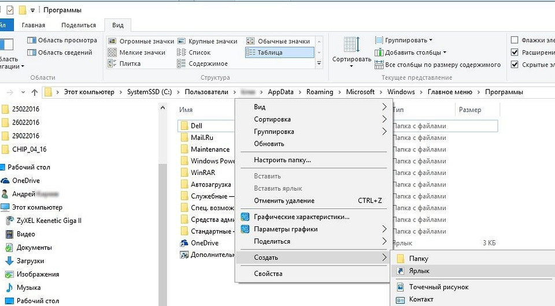Screen dimensions: 555x306
Task: Expand Параметры графики submenu
Action: (384, 229)
